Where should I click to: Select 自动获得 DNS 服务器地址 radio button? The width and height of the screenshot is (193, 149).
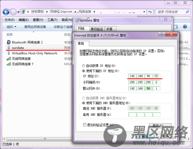pyautogui.click(x=83, y=98)
